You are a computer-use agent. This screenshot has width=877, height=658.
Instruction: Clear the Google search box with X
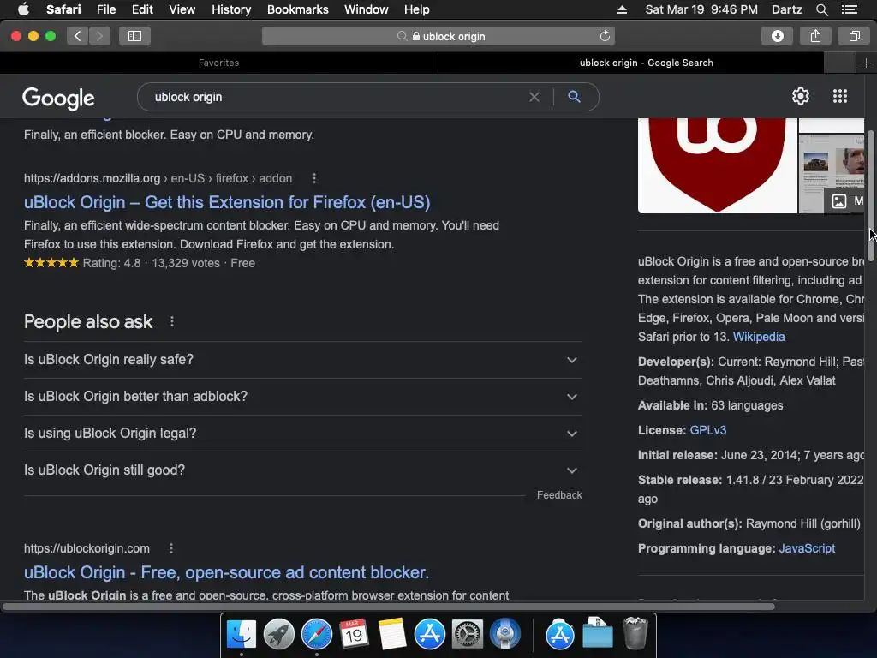(534, 98)
